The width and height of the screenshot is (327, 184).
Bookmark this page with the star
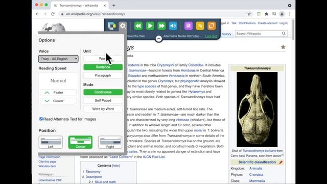click(249, 14)
